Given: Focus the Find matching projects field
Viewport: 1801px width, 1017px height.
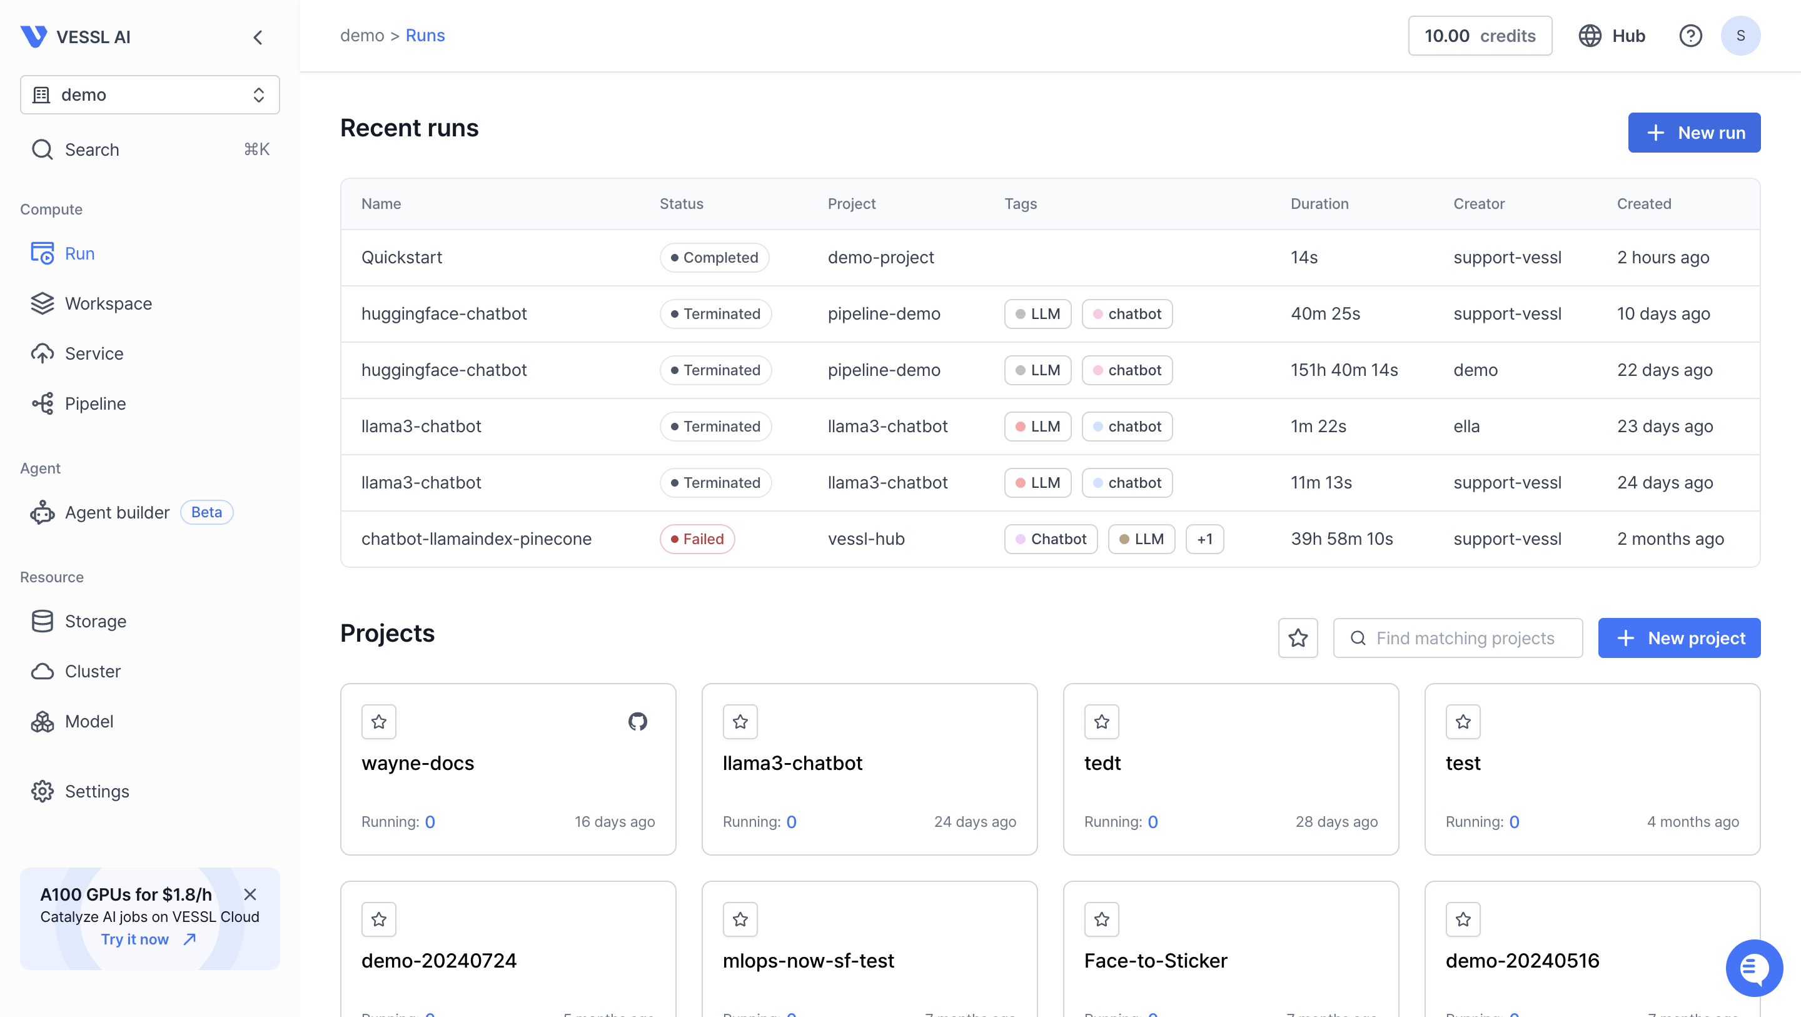Looking at the screenshot, I should pyautogui.click(x=1457, y=637).
